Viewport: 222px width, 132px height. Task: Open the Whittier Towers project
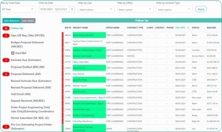tap(80, 86)
